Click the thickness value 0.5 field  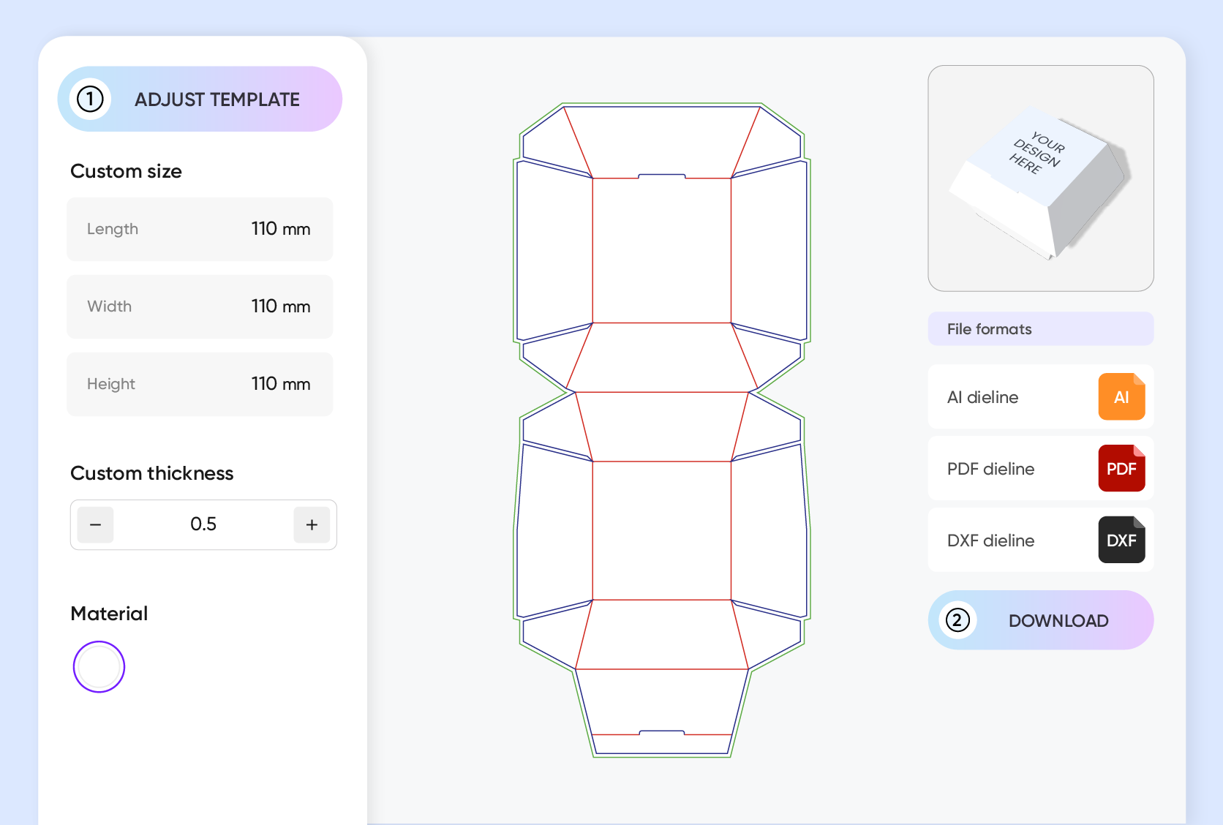point(203,524)
